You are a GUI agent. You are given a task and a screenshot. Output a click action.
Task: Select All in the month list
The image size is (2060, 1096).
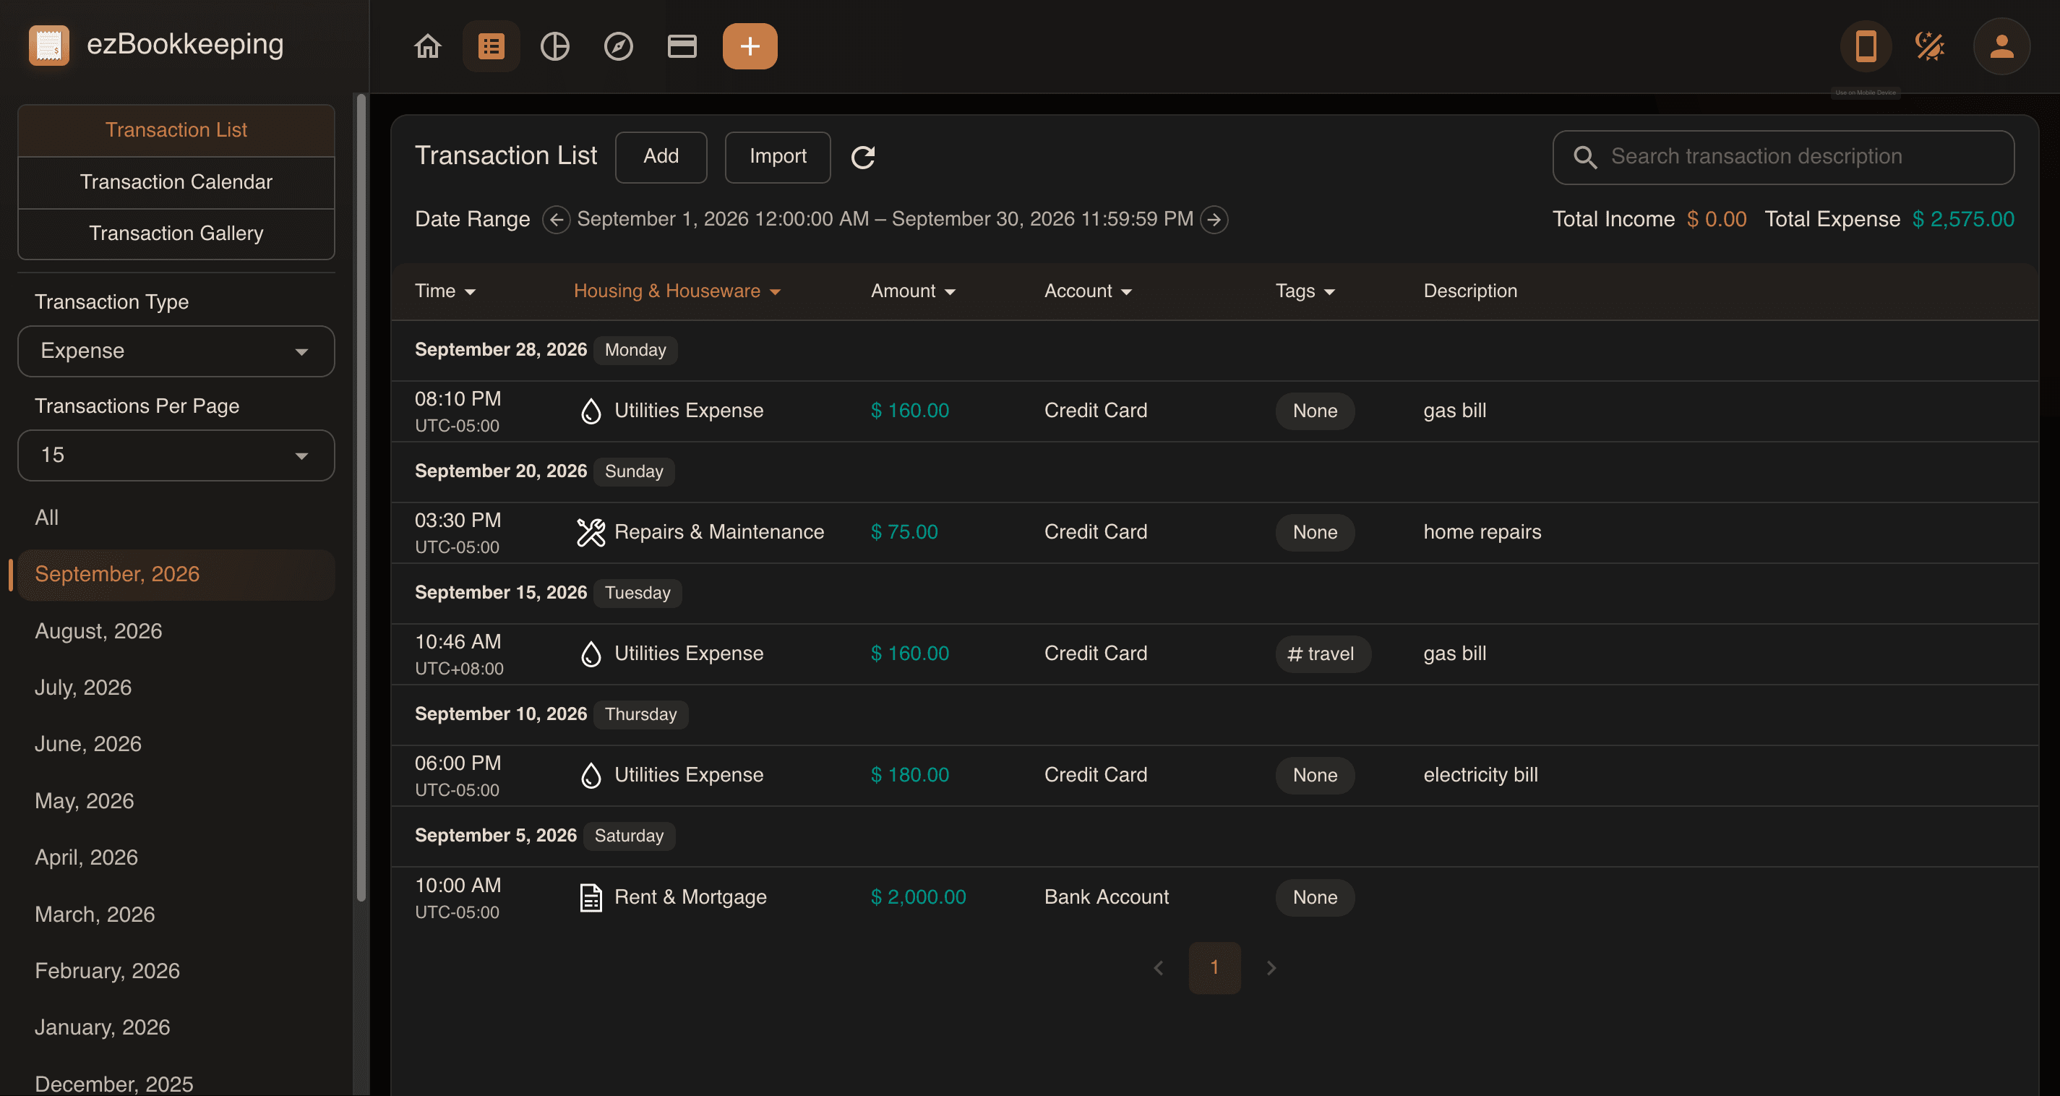click(176, 518)
